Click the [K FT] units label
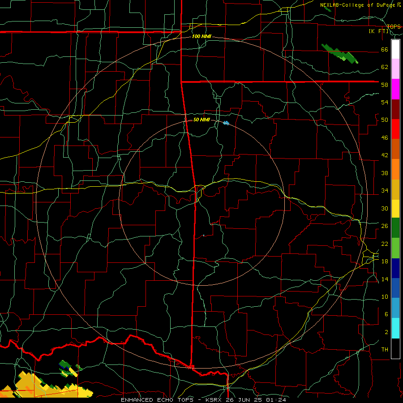The width and height of the screenshot is (403, 403). 379,31
